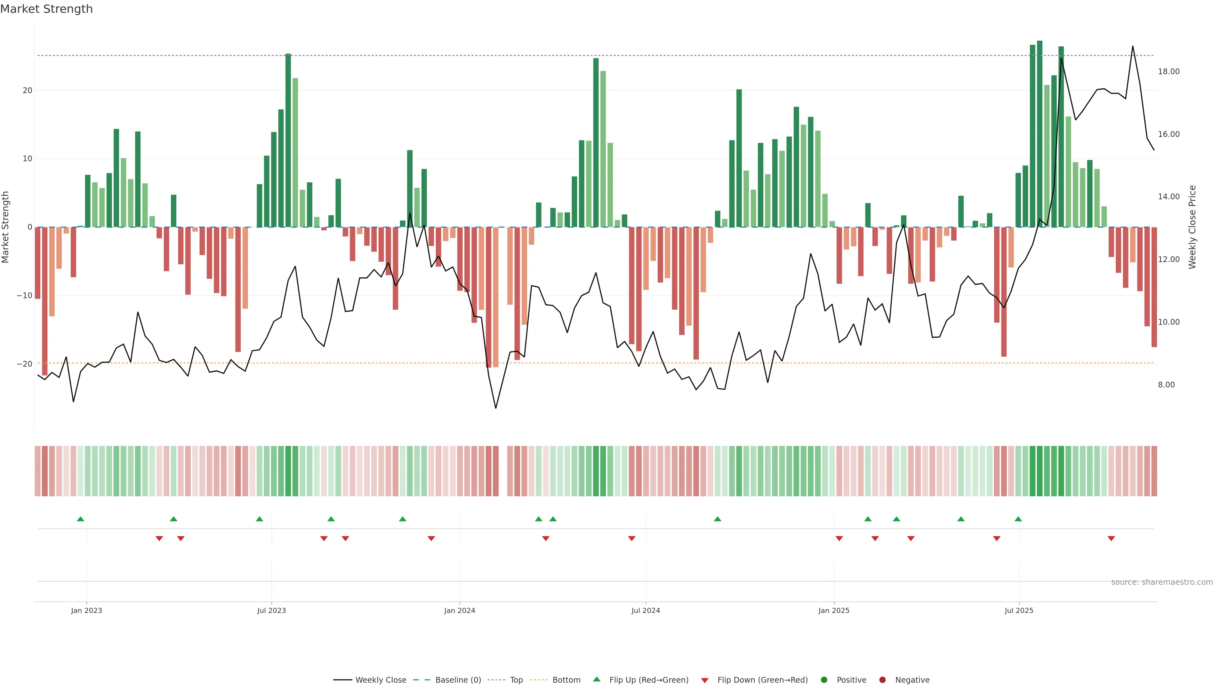The image size is (1229, 691).
Task: Click the -20 Market Strength axis tick
Action: pos(24,364)
